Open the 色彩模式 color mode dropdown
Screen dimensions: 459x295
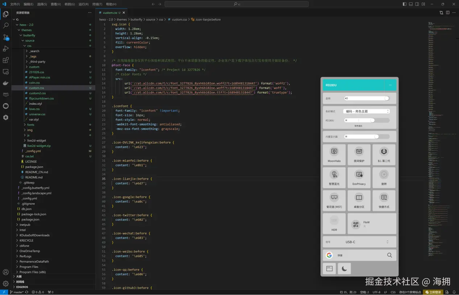(x=366, y=111)
